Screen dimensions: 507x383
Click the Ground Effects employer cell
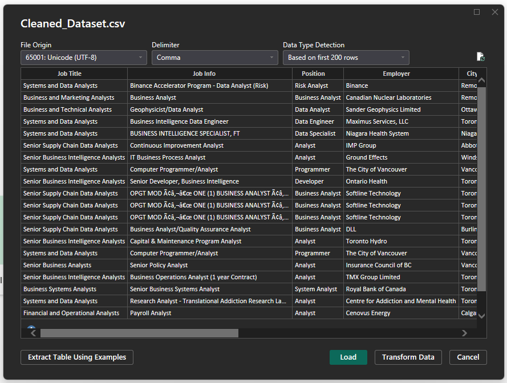coord(401,157)
